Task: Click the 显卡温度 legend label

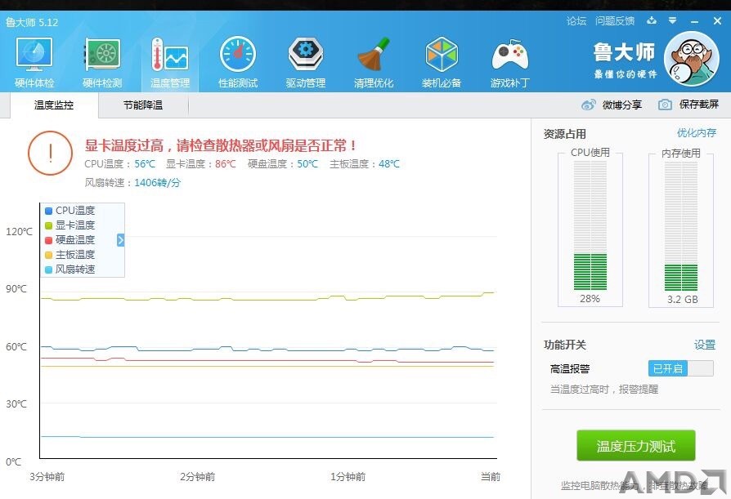Action: (75, 225)
